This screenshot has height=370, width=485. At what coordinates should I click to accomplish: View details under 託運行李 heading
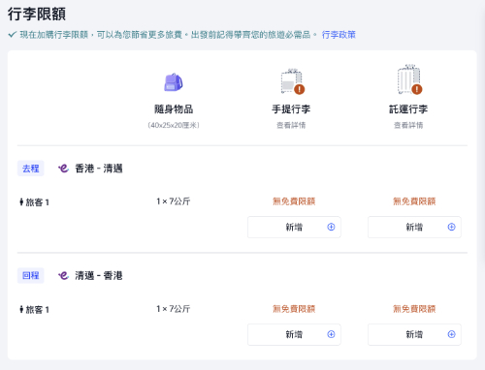408,125
